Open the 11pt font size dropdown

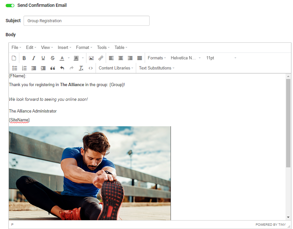point(221,58)
